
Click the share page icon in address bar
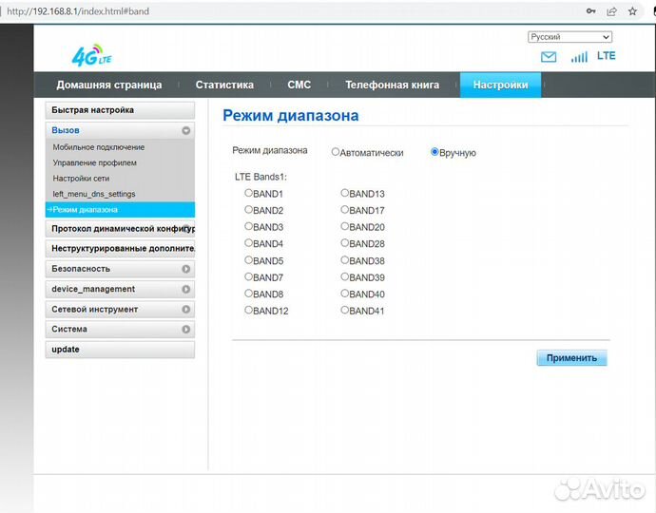pyautogui.click(x=612, y=11)
